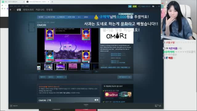Click the Steam back navigation arrow
This screenshot has width=197, height=111.
pos(11,10)
